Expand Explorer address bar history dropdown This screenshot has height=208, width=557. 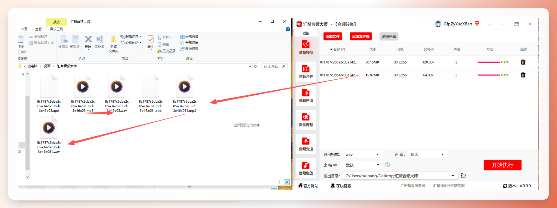click(x=250, y=66)
